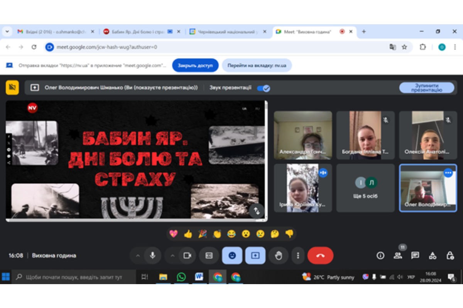Click Перейти на вкладку: nv.ua button
Viewport: 463px width, 308px height.
pos(257,65)
